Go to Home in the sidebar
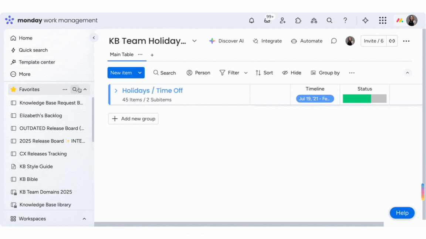 26,38
